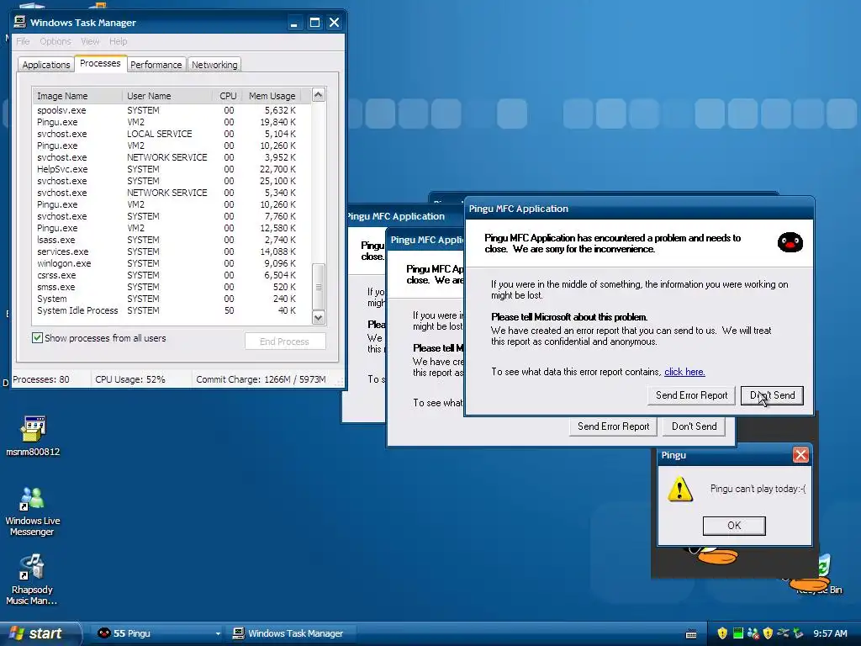This screenshot has width=861, height=646.
Task: Click the 'CPU Usage: 52%' status entry
Action: [x=141, y=379]
